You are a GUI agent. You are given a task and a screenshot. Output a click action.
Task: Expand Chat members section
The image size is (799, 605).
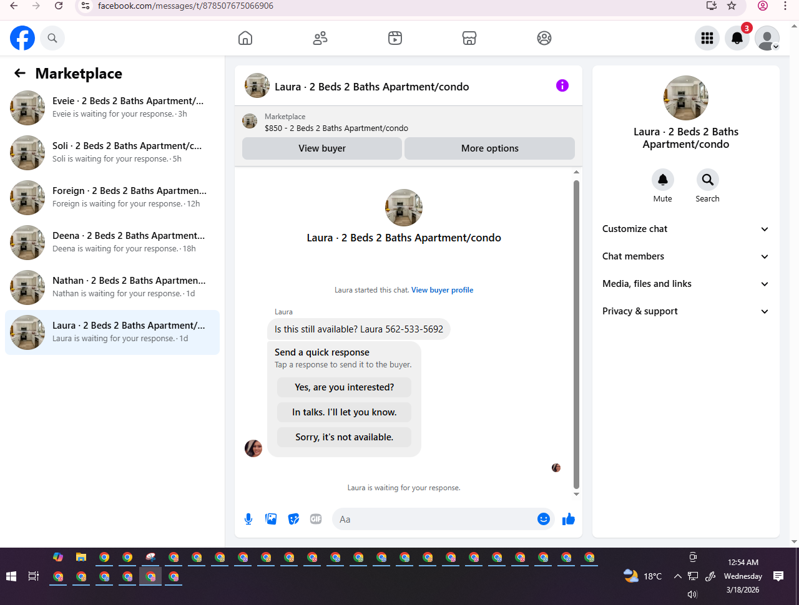686,256
